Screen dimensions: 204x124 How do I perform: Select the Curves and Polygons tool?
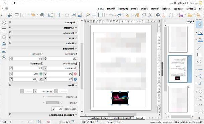[200, 76]
